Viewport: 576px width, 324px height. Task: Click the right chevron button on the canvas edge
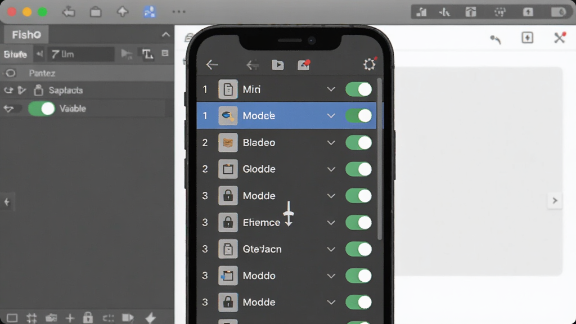point(555,201)
